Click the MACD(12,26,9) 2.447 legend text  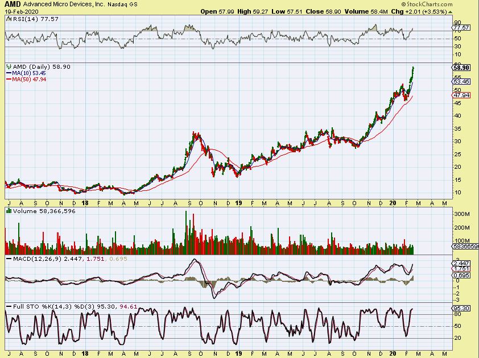click(47, 259)
